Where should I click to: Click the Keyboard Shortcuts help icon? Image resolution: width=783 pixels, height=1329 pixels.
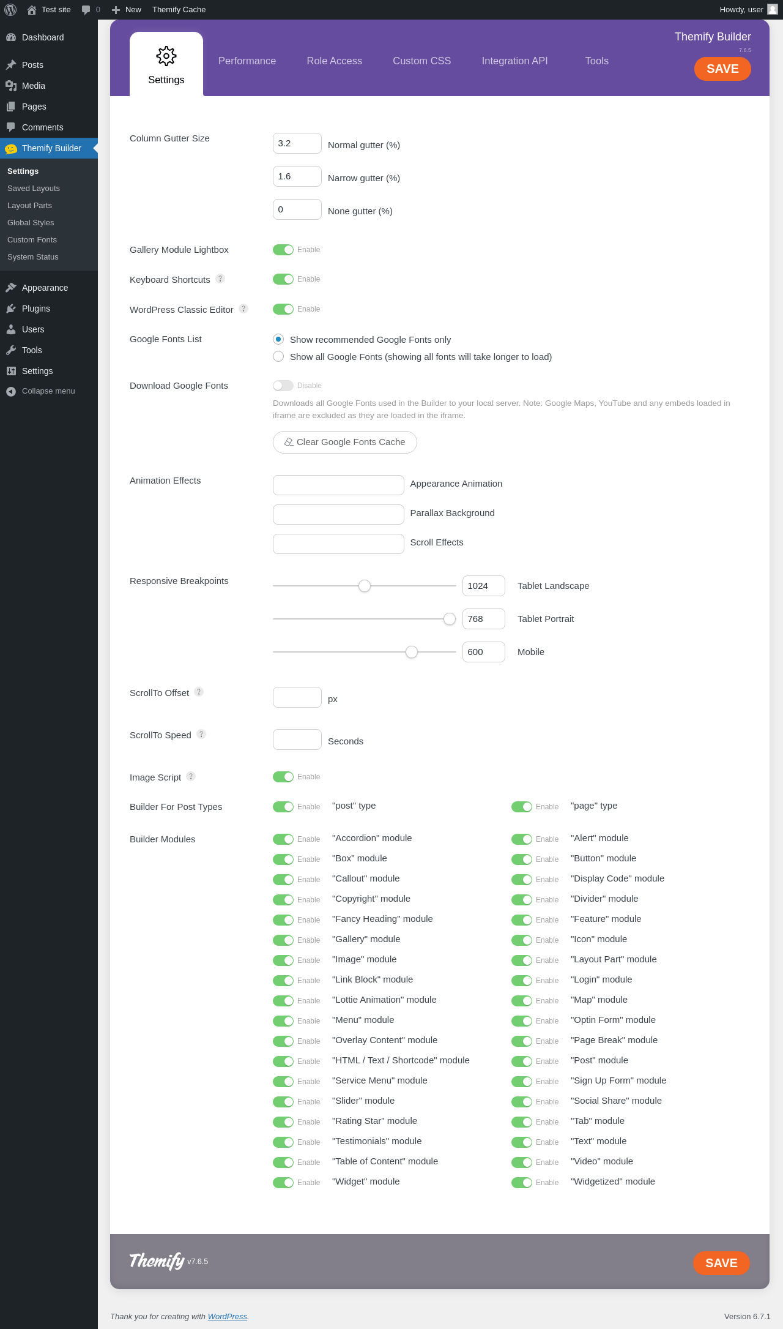click(220, 279)
